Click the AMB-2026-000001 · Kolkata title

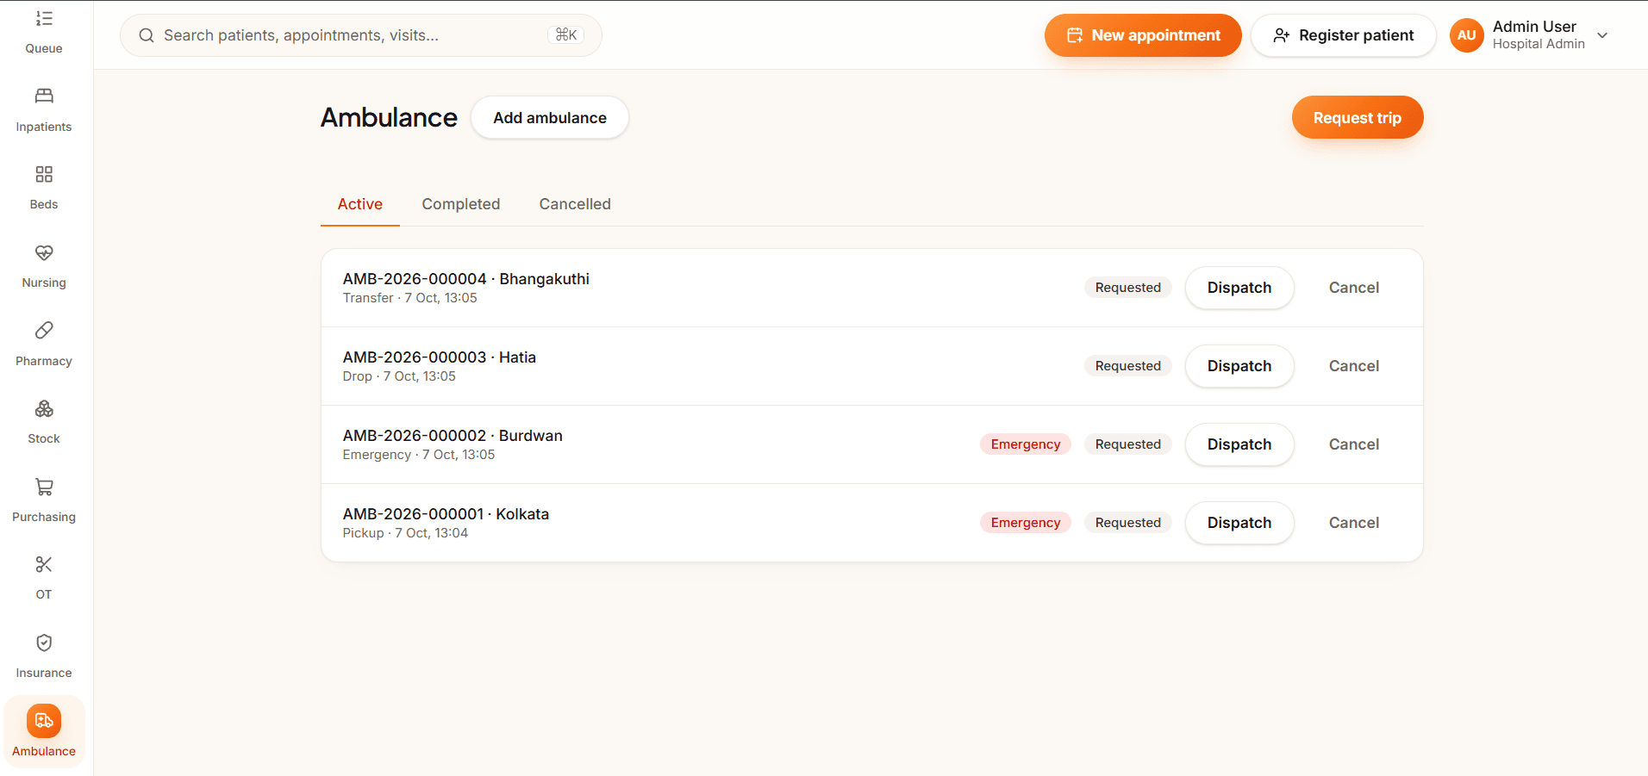click(446, 514)
